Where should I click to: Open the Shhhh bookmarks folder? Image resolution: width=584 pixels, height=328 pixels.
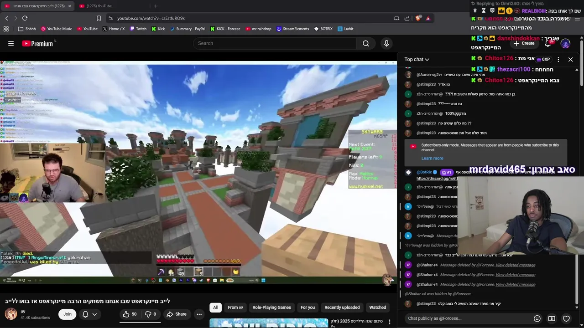pos(27,29)
